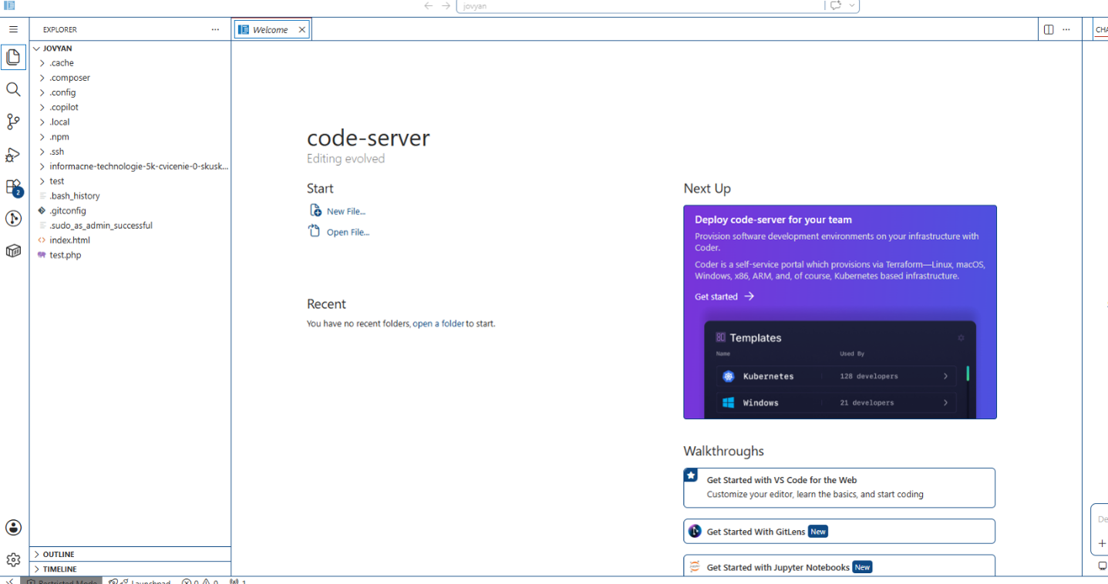Open the Accounts menu icon
1108x584 pixels.
(13, 528)
